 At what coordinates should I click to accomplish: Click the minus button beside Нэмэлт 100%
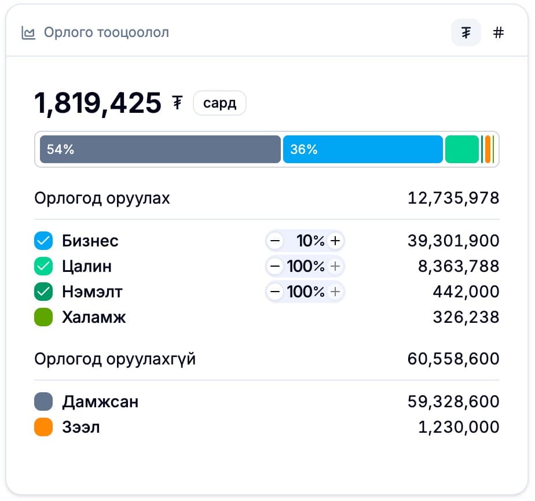(x=275, y=292)
